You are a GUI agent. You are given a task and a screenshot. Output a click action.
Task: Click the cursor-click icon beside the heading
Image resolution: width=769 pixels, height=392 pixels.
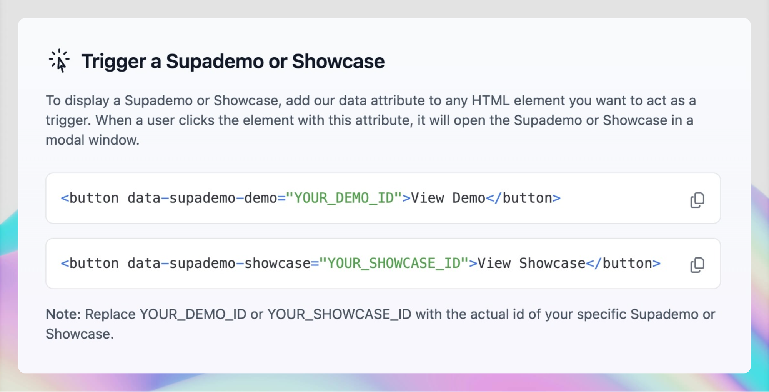59,61
